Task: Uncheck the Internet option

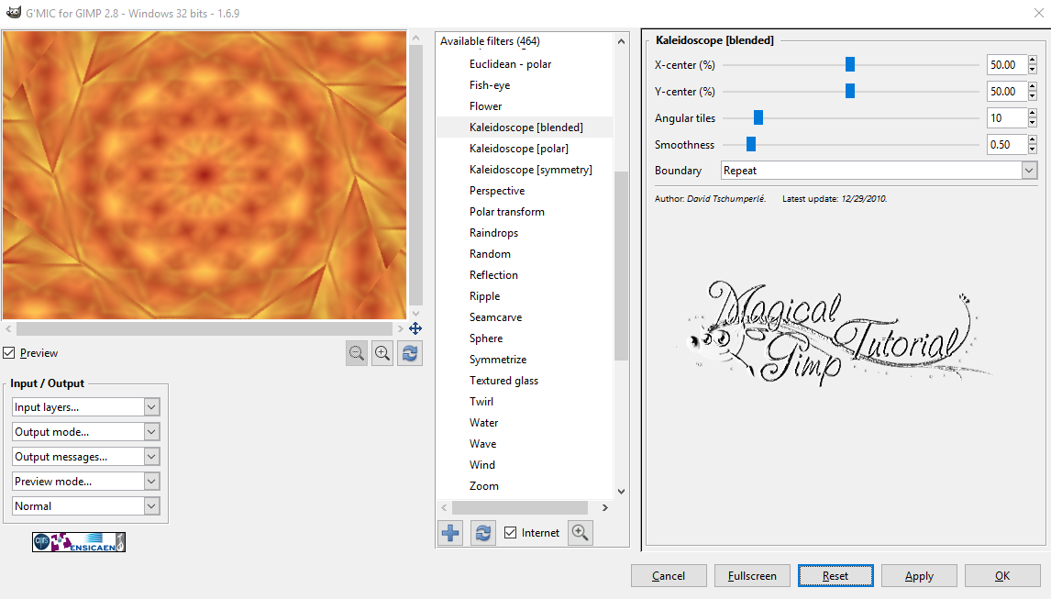Action: pos(508,532)
